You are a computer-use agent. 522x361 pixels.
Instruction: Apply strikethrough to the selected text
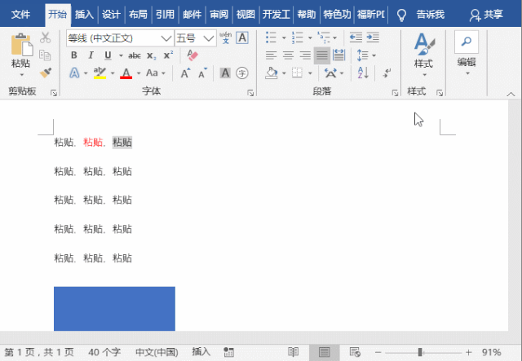click(x=135, y=55)
